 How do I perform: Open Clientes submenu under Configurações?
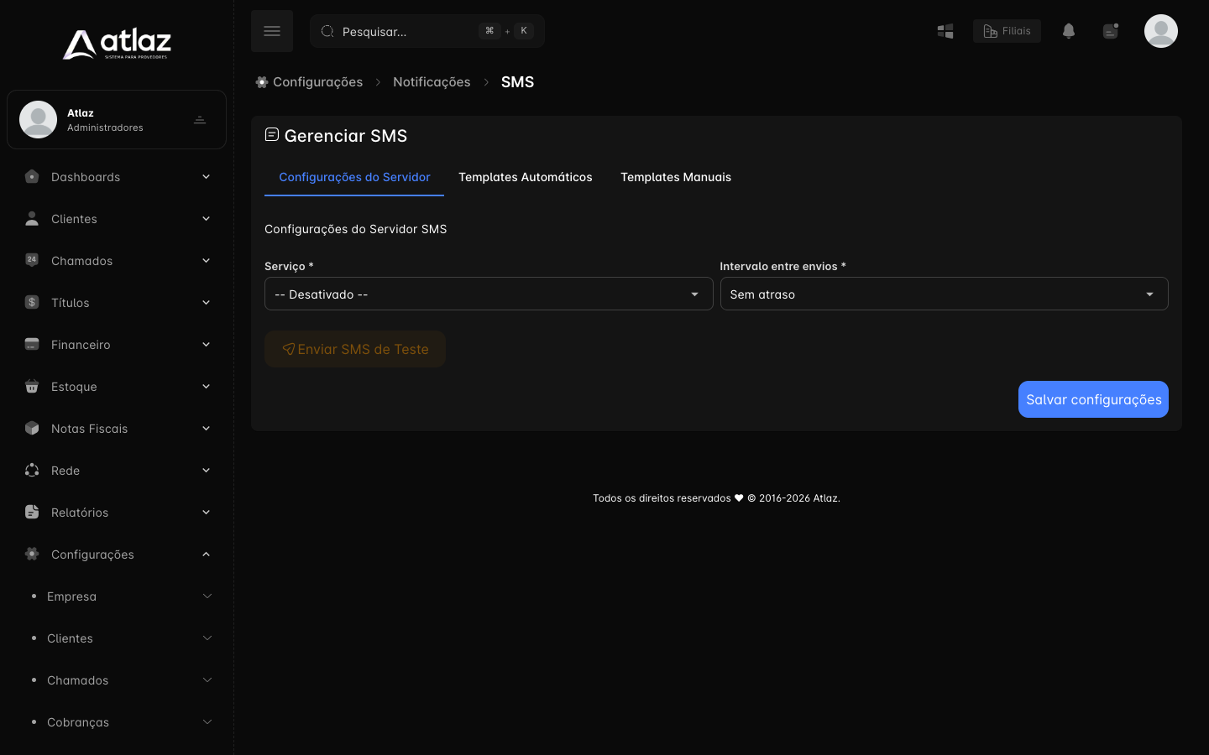(117, 638)
